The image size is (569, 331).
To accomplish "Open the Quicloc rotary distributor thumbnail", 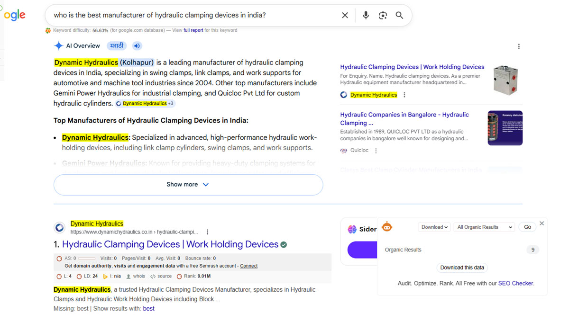I will [505, 128].
